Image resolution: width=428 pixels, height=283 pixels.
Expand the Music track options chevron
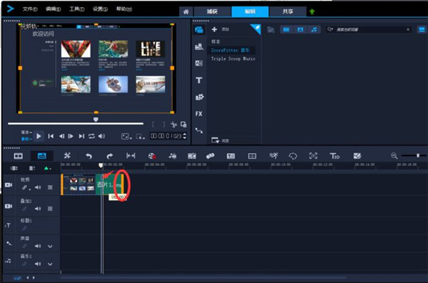point(50,264)
